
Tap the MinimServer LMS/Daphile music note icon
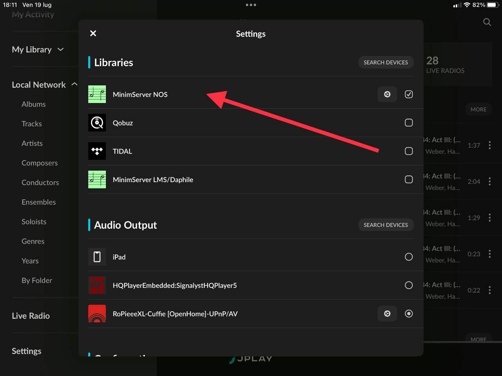point(97,179)
